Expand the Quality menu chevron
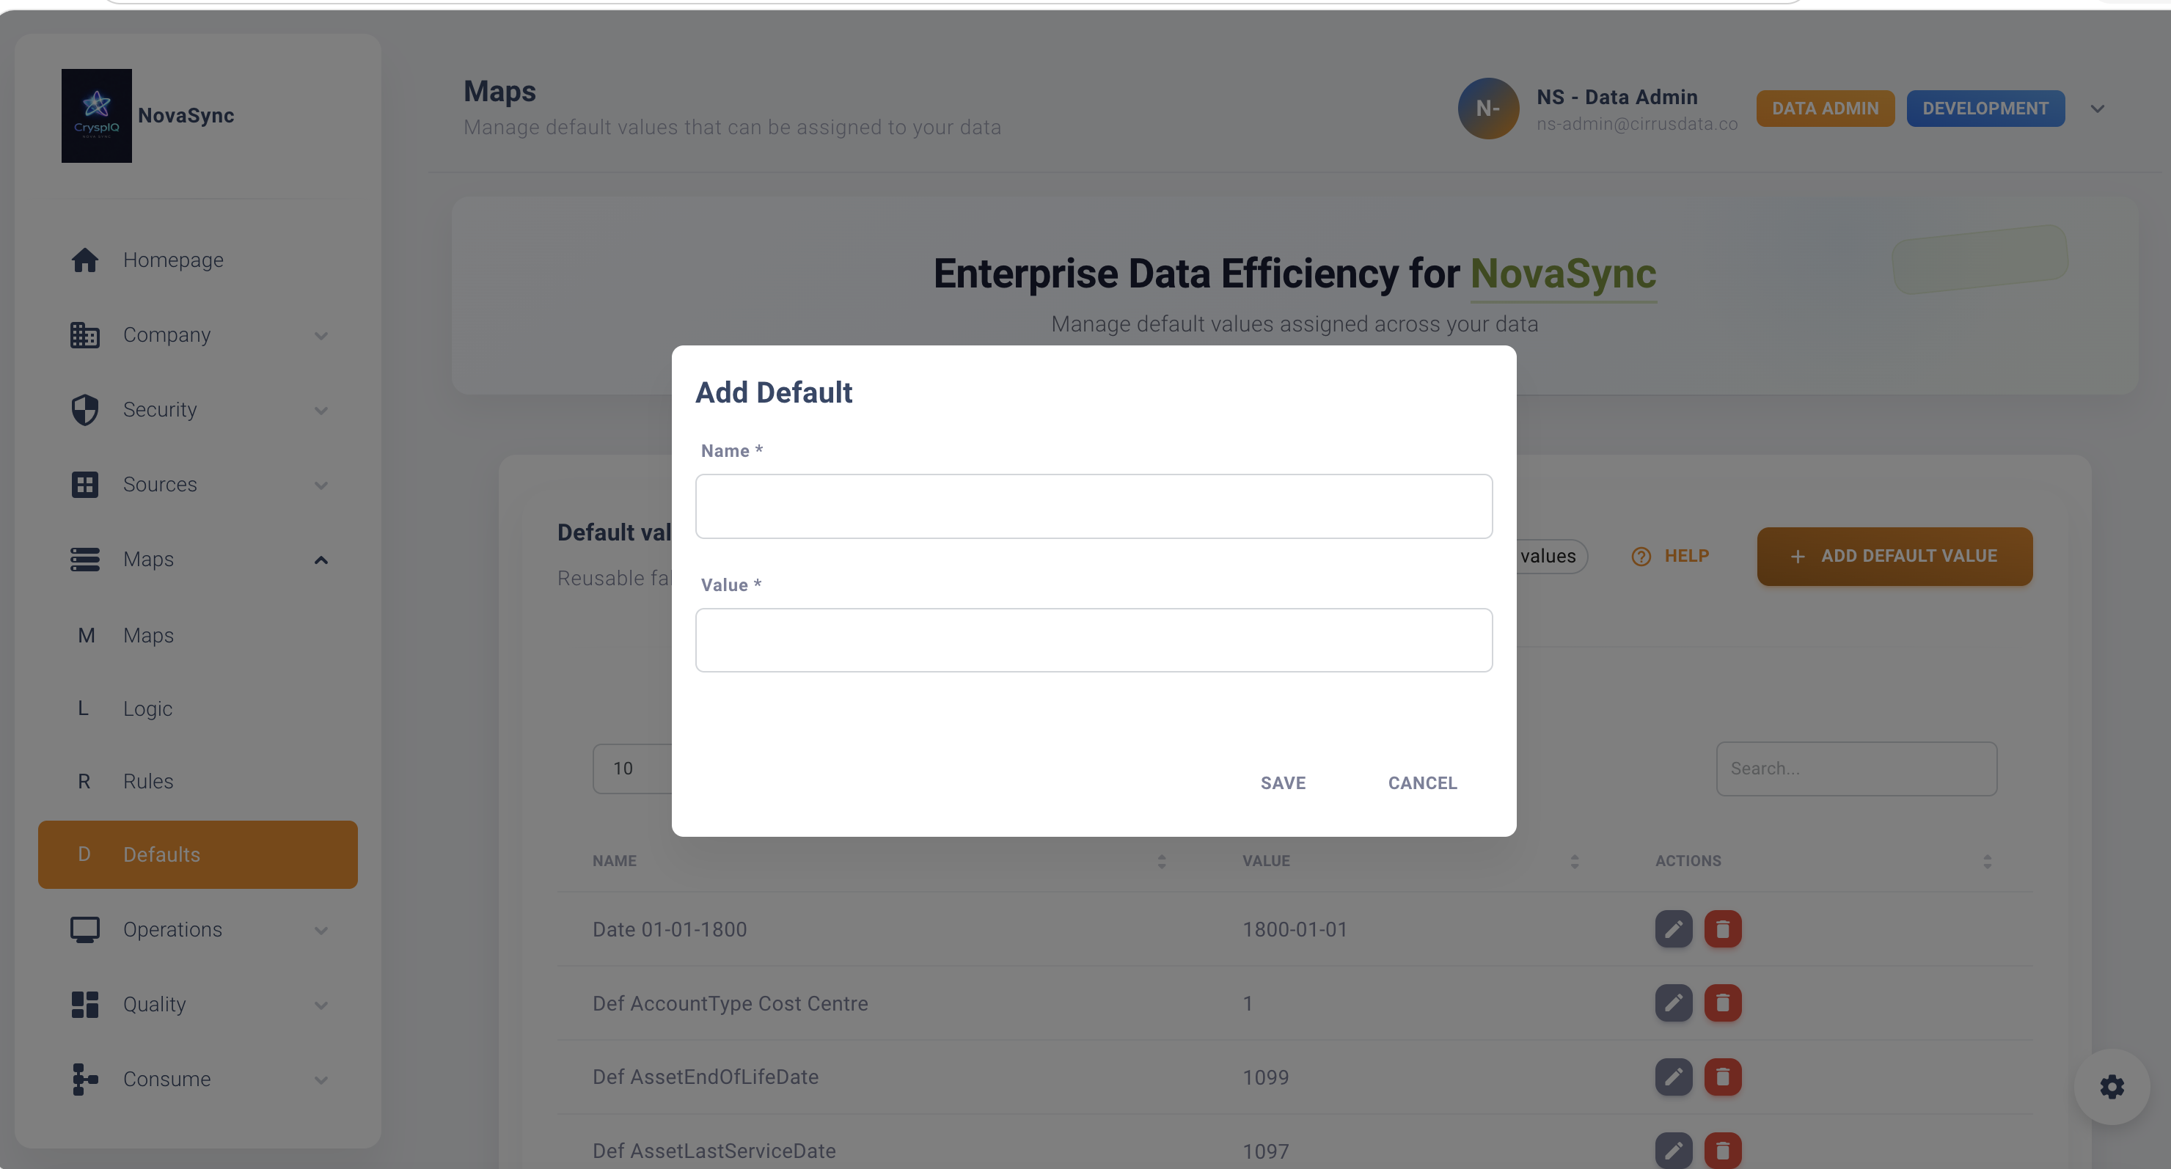 click(x=321, y=1005)
